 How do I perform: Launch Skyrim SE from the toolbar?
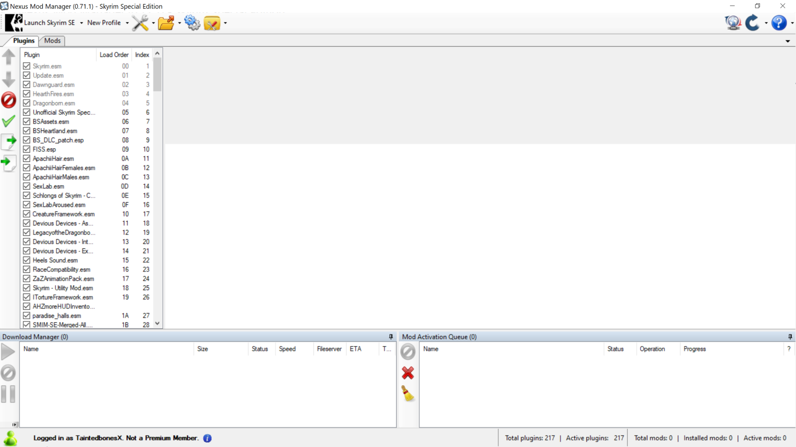pos(40,23)
